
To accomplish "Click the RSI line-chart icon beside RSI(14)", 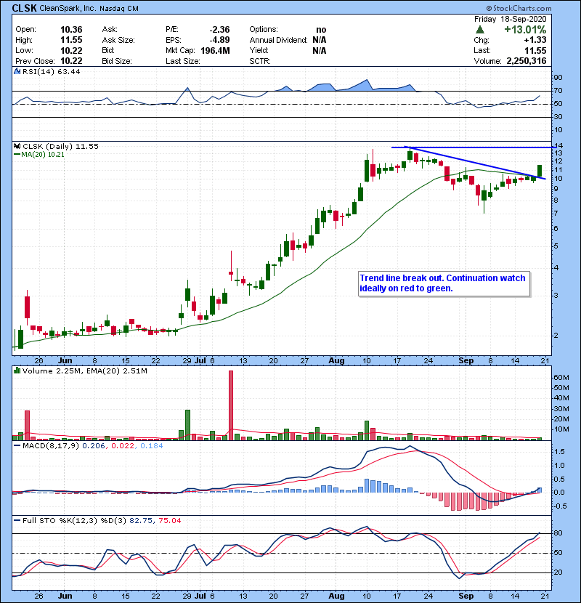I will (17, 71).
